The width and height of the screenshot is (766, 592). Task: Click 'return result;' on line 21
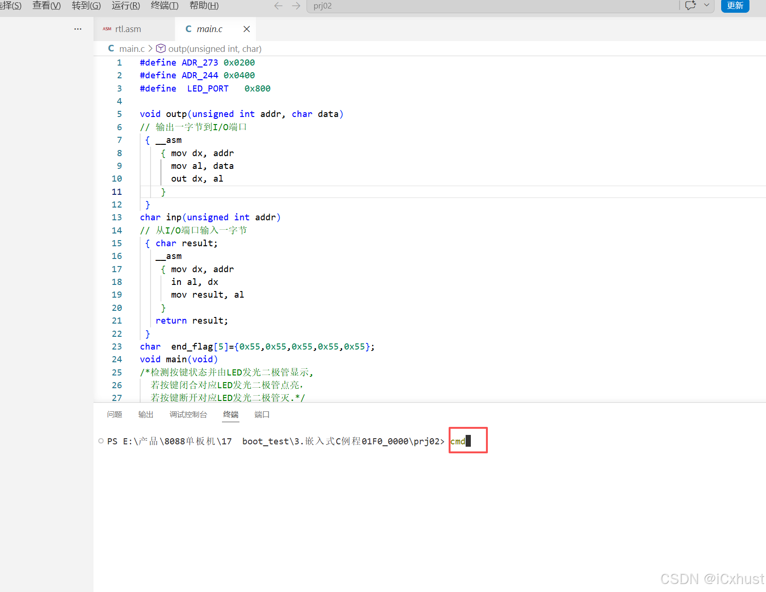click(192, 321)
